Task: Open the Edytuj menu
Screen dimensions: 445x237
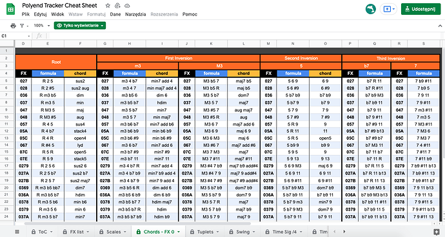Action: click(40, 14)
